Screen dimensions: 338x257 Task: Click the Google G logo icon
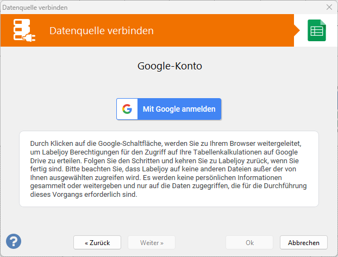127,109
